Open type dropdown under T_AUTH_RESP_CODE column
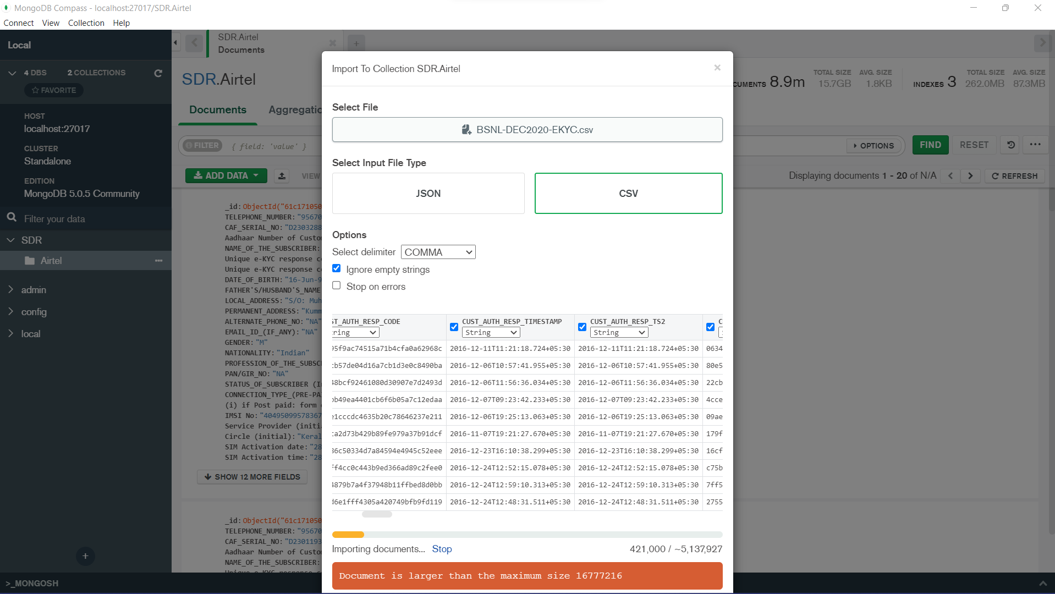1055x594 pixels. tap(355, 333)
